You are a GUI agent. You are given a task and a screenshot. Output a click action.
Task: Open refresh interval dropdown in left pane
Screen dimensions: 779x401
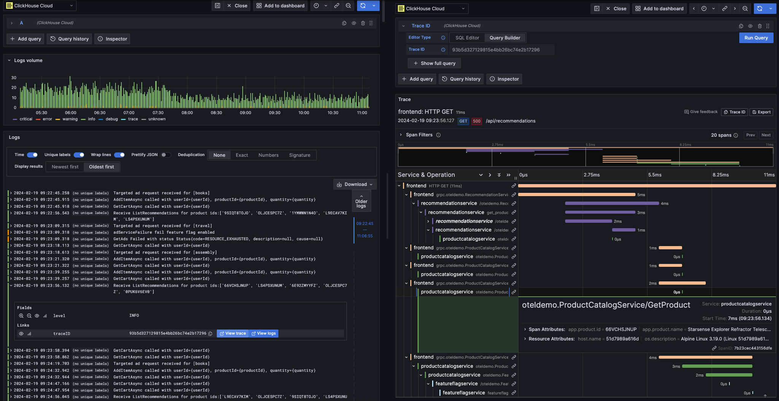(x=374, y=6)
